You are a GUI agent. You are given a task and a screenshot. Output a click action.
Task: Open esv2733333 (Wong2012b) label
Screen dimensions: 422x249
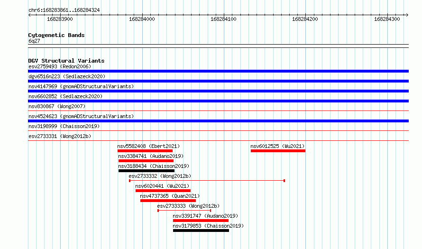click(x=188, y=206)
